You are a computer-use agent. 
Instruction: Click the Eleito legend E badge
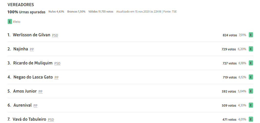click(x=10, y=21)
